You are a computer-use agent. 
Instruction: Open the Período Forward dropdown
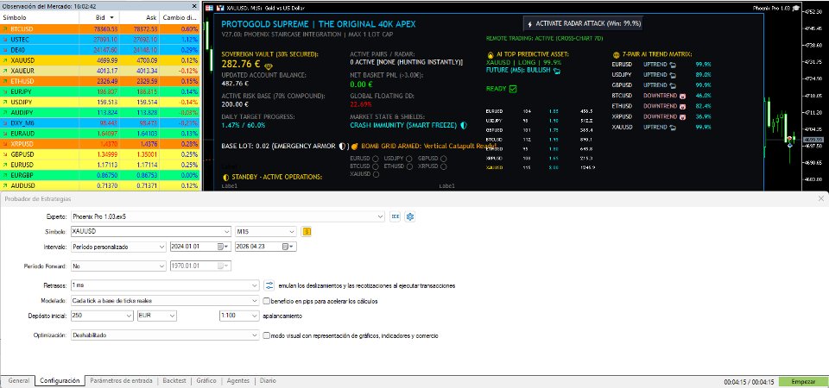click(118, 266)
